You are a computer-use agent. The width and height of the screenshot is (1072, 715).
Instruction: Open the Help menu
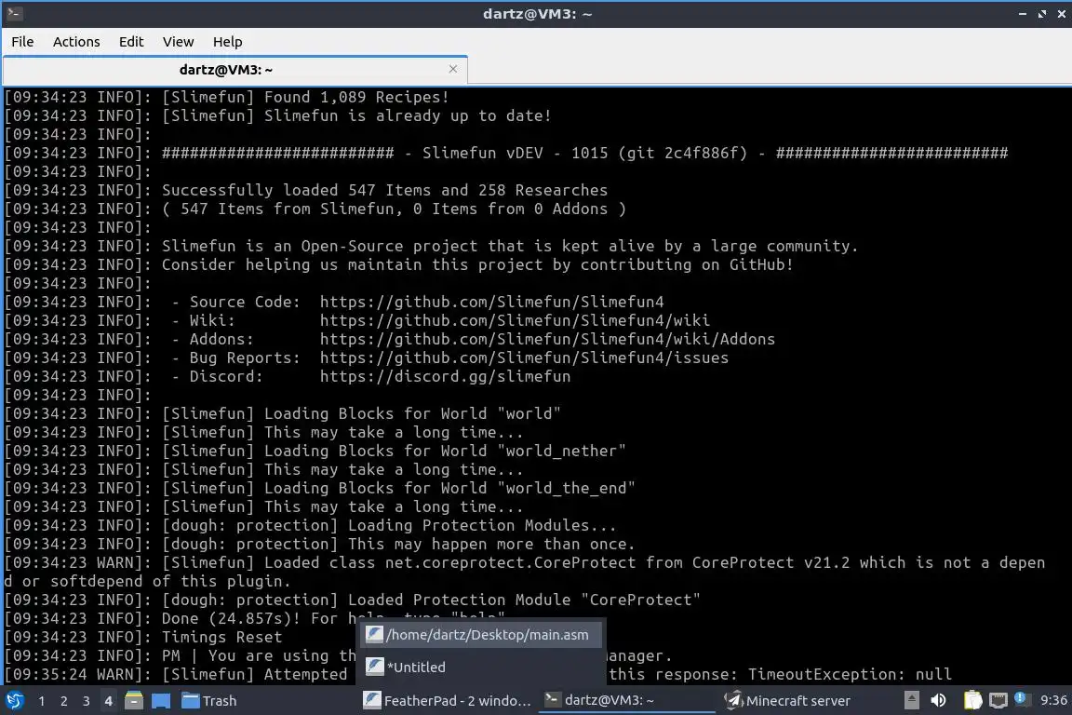point(228,42)
